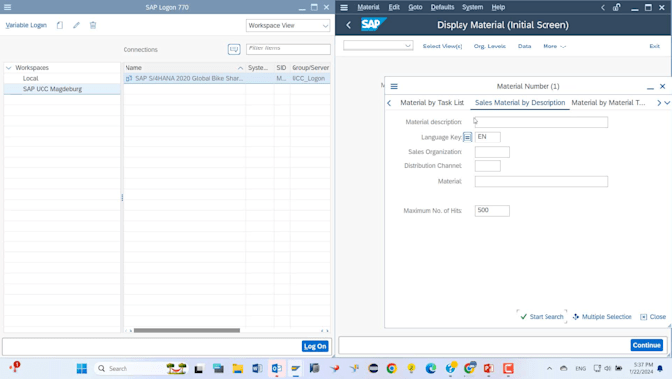
Task: Select the Local workspace item
Action: click(x=30, y=78)
